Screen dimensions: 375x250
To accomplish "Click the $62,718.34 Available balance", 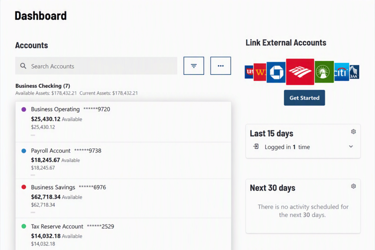I will tap(57, 197).
